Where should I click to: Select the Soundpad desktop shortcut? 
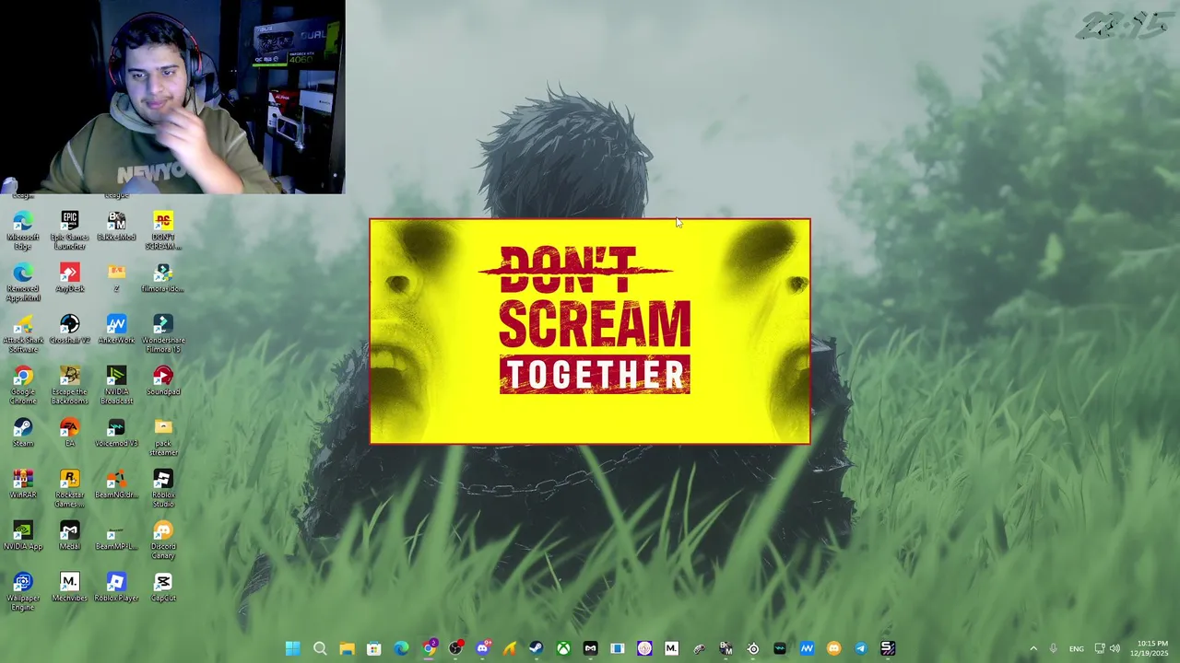click(163, 381)
